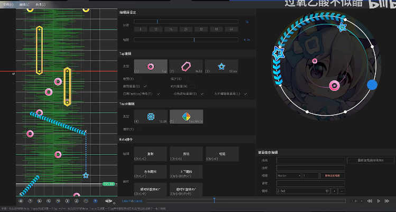396x212 pixels.
Task: Click the 剪切 cut (Ctrl+X) button
Action: point(186,154)
